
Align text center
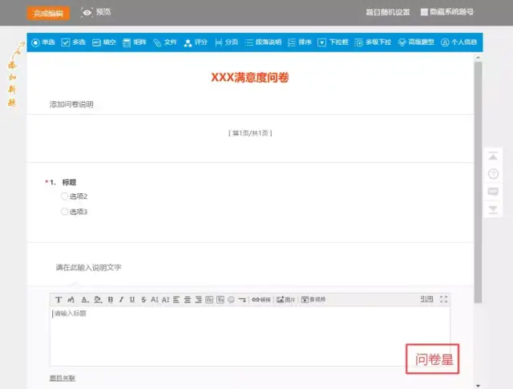tap(188, 299)
